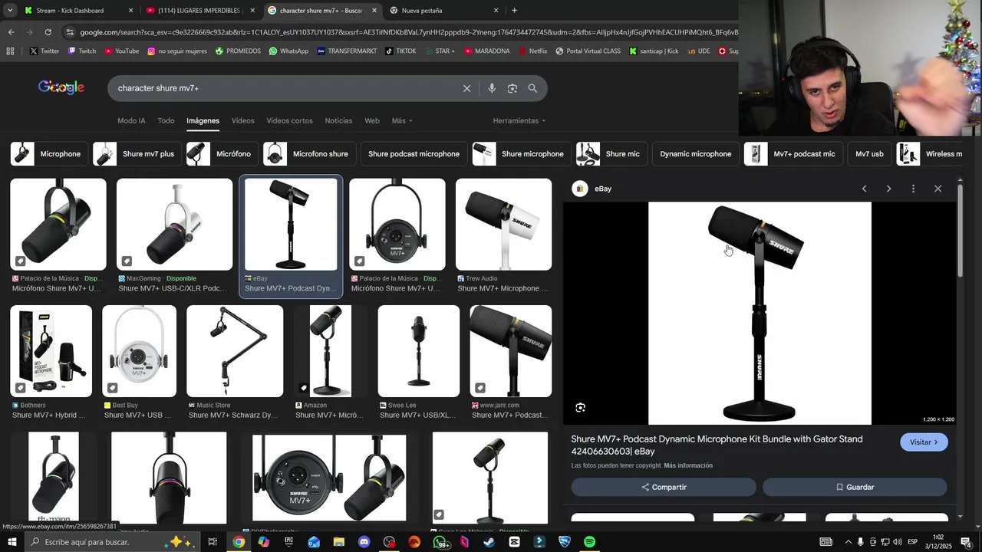Click the Visitar button
982x552 pixels.
[x=924, y=442]
